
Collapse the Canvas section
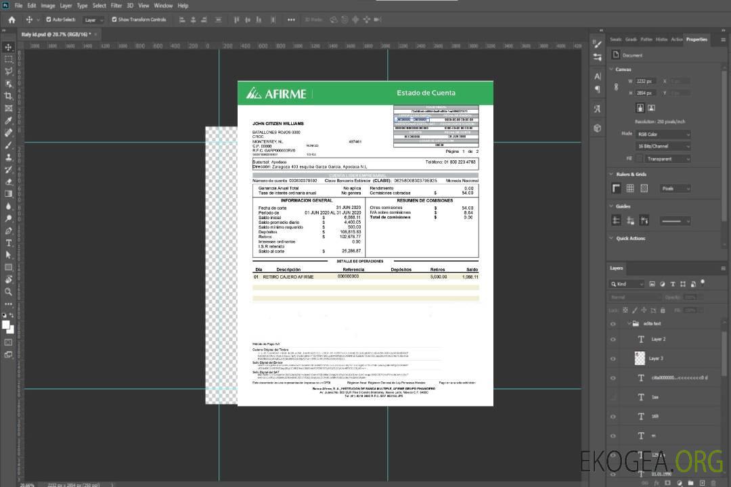(612, 70)
